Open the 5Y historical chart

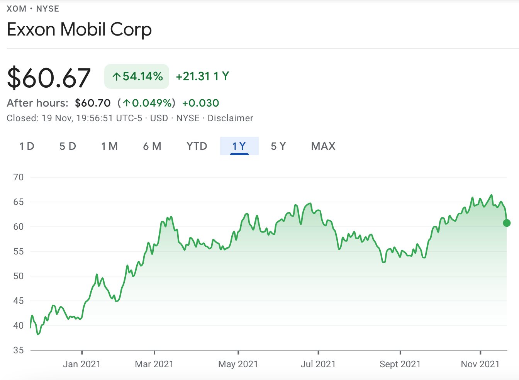pos(278,146)
